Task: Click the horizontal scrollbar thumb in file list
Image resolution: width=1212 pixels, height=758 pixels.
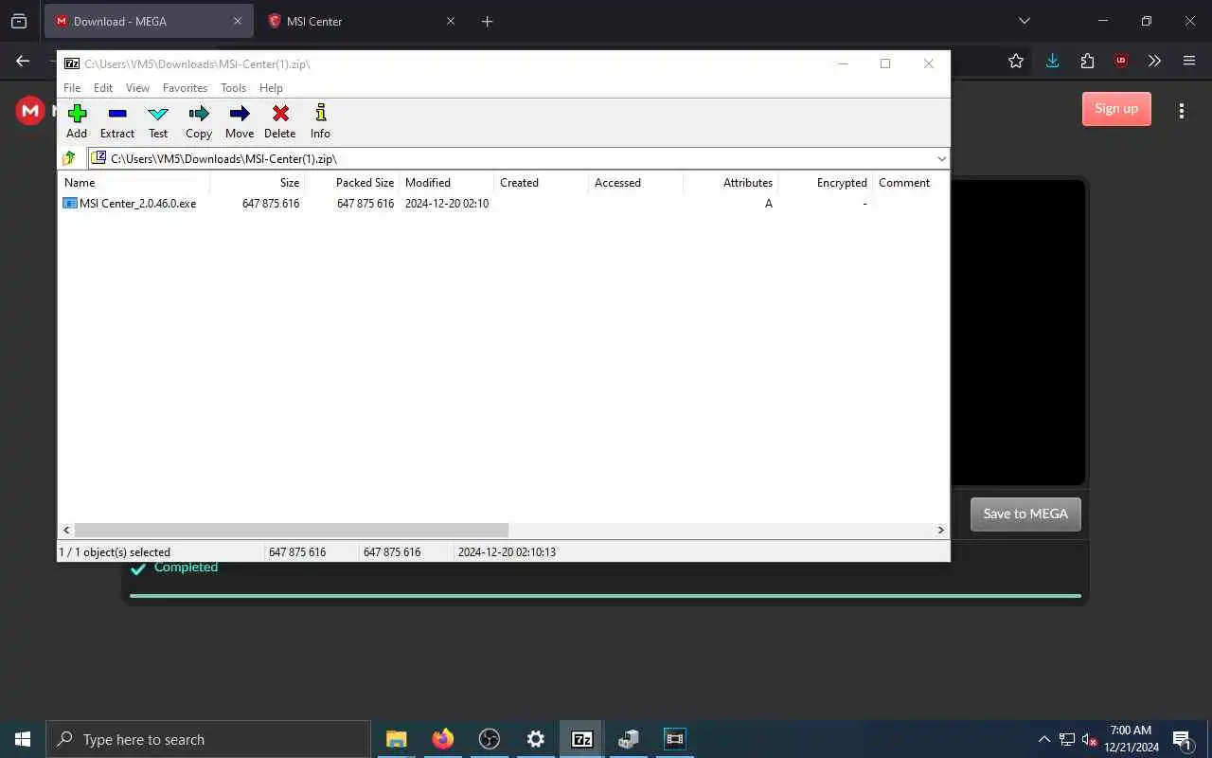Action: coord(292,531)
